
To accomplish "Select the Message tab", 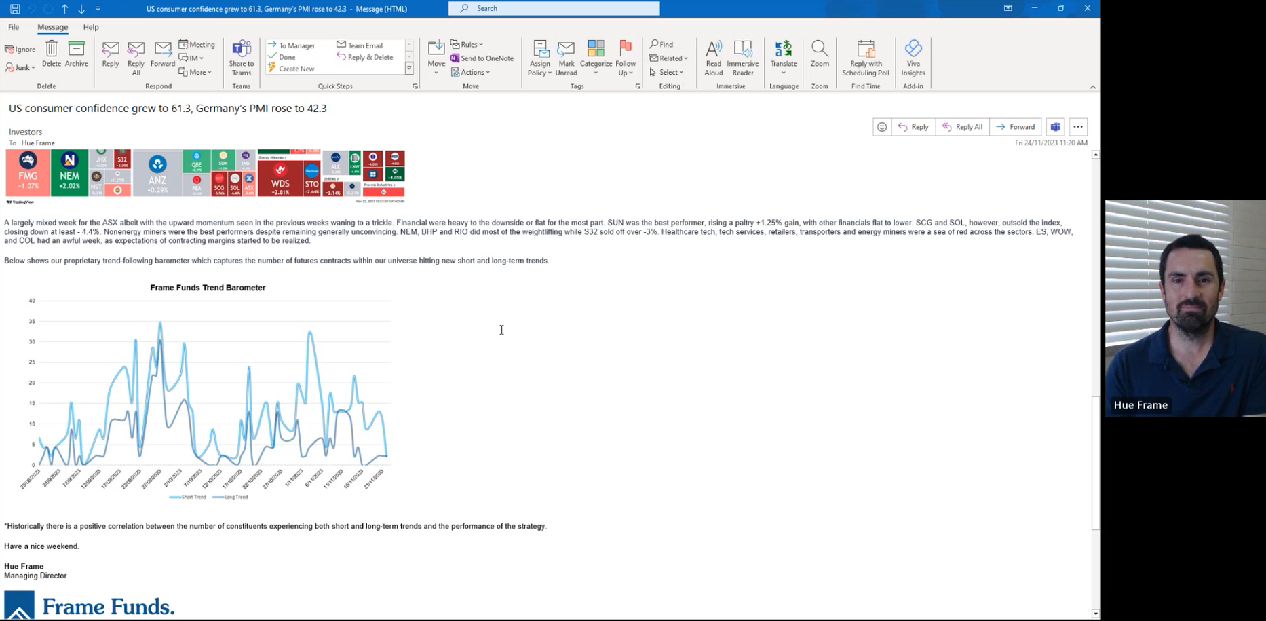I will [x=52, y=27].
